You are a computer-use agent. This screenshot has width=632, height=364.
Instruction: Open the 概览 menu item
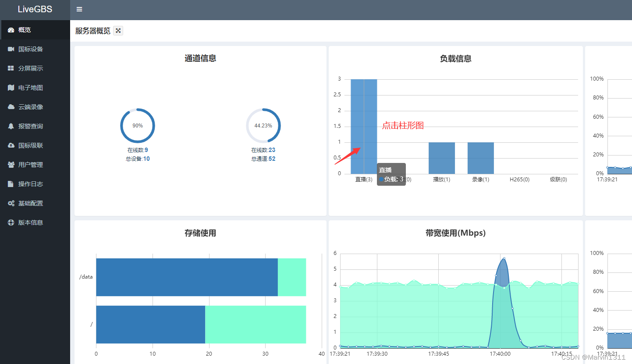click(x=35, y=30)
